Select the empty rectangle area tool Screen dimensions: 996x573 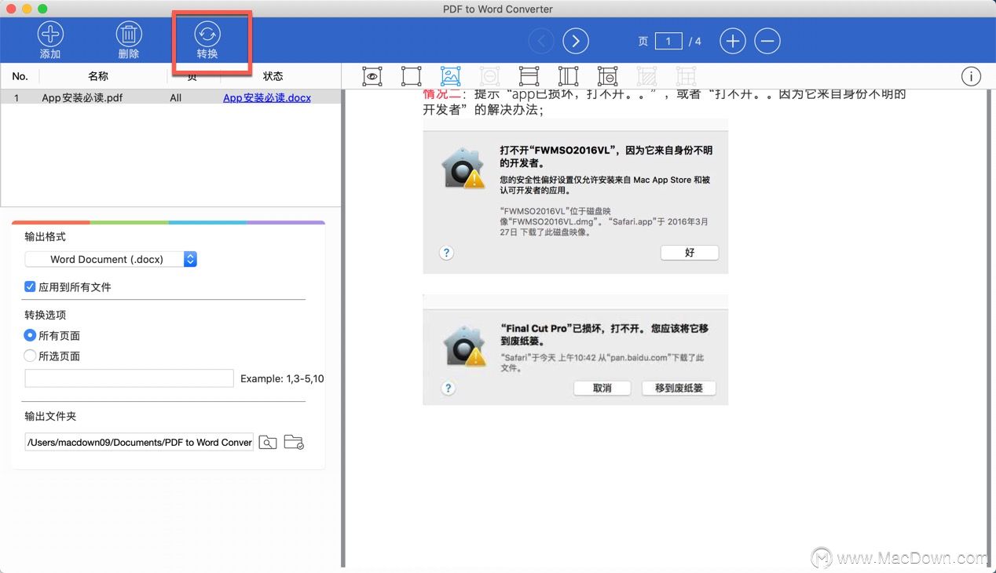pos(411,76)
